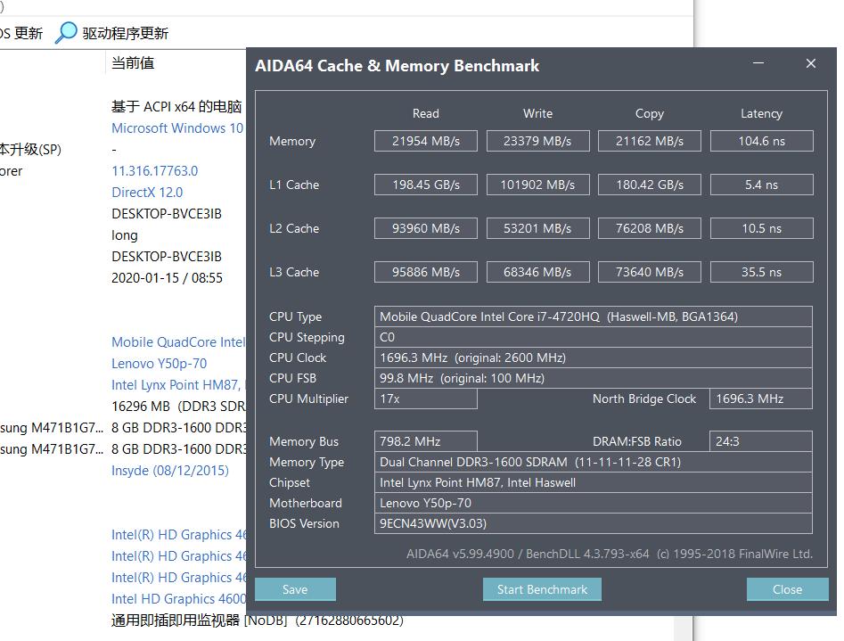Click the Copy column header
Image resolution: width=844 pixels, height=641 pixels.
[x=650, y=113]
